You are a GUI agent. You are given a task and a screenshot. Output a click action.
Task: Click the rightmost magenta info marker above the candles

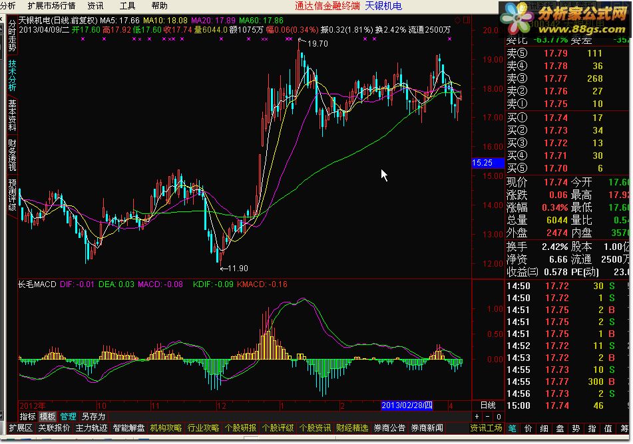(450, 39)
